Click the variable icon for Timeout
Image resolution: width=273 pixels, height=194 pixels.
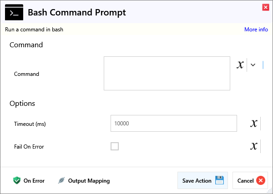[x=254, y=124]
